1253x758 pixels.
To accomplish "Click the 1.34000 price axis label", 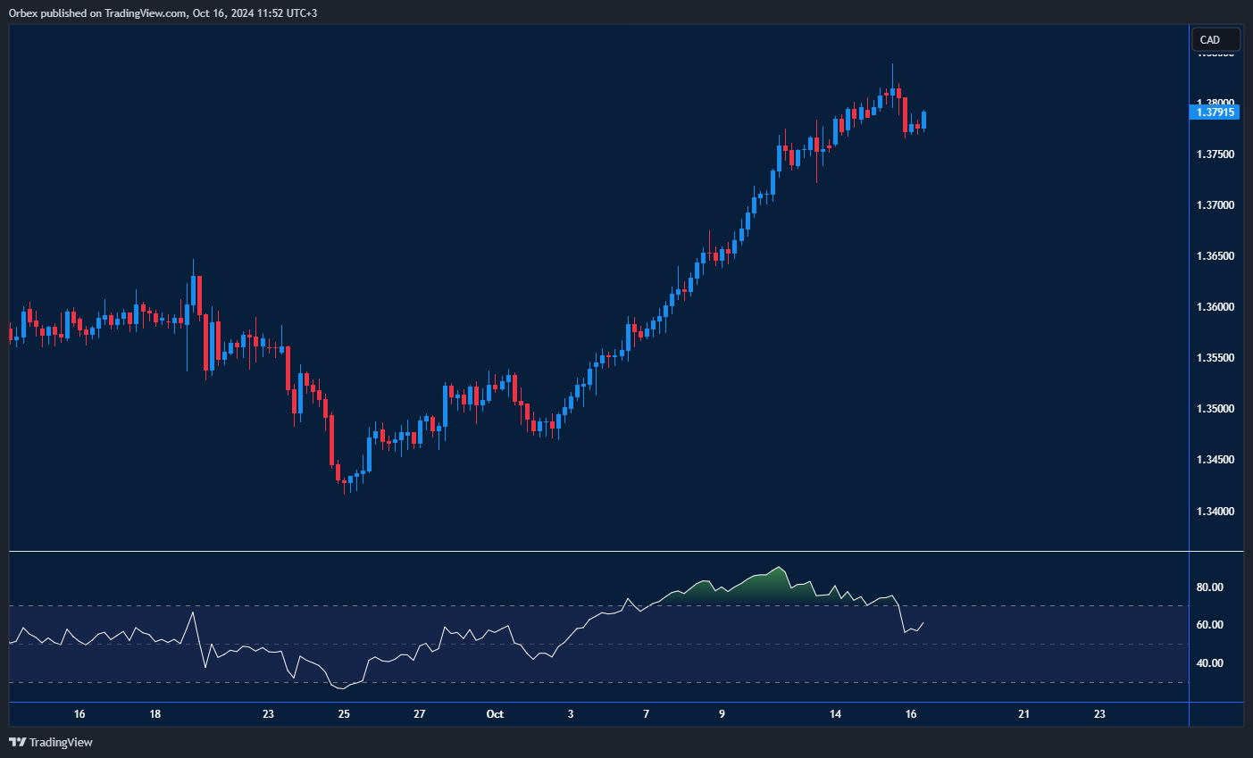I will click(1215, 512).
